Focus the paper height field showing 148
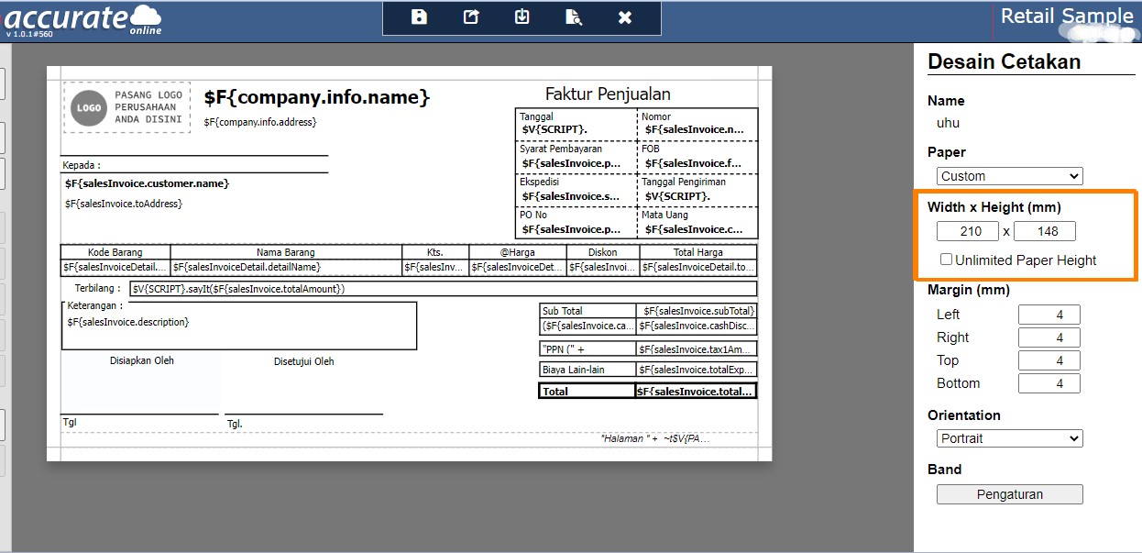The height and width of the screenshot is (553, 1142). pyautogui.click(x=1045, y=232)
